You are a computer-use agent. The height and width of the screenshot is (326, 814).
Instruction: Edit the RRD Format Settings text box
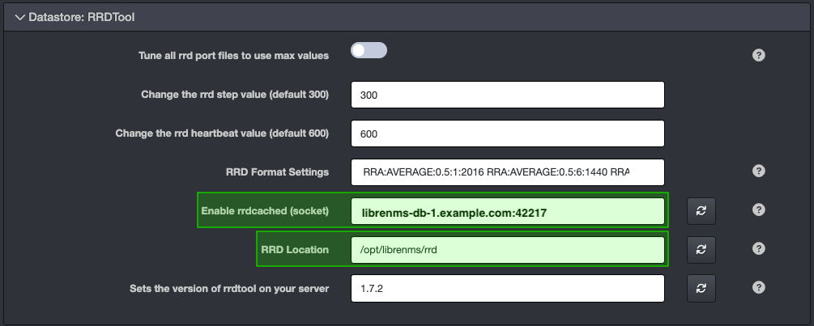point(507,172)
